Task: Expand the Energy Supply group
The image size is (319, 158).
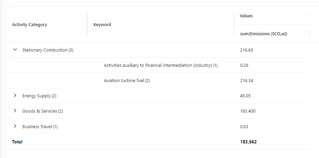Action: coord(15,95)
